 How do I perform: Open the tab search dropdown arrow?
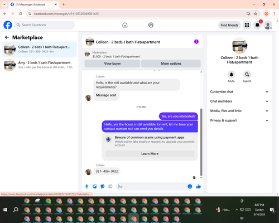point(4,4)
